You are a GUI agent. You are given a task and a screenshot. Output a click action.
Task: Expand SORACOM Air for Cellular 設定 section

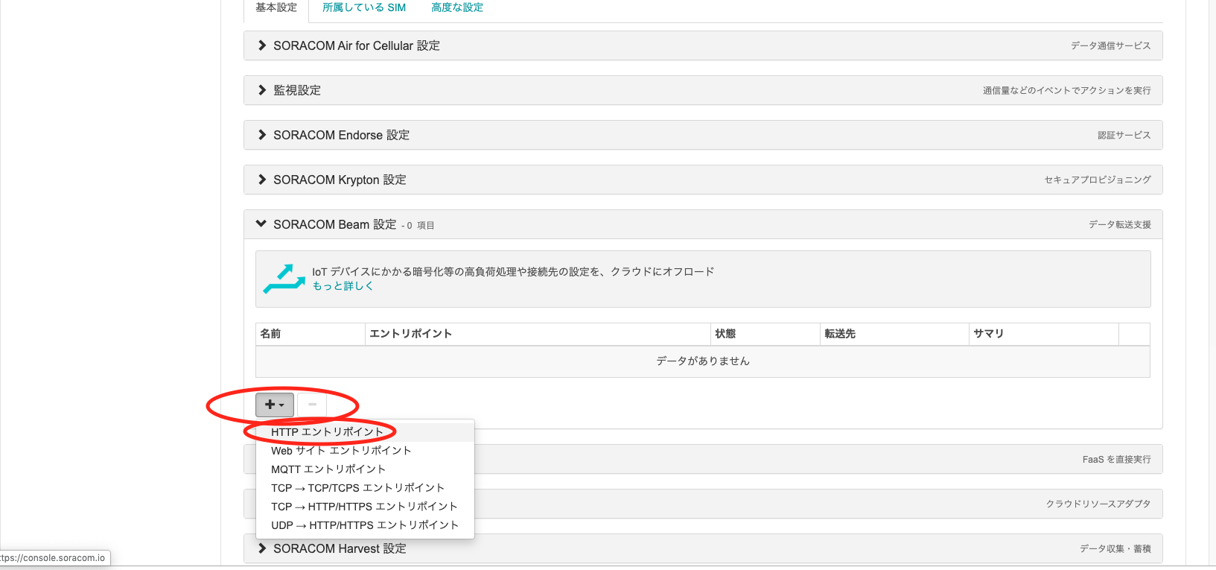tap(703, 45)
